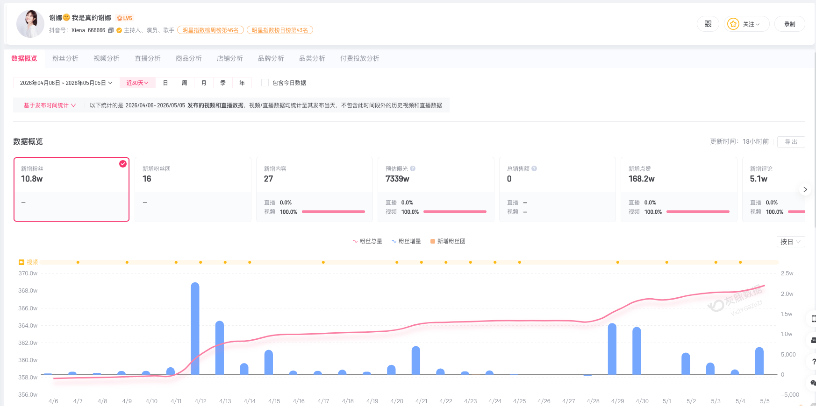Image resolution: width=816 pixels, height=406 pixels.
Task: Switch to 数据概览 tab
Action: [x=24, y=58]
